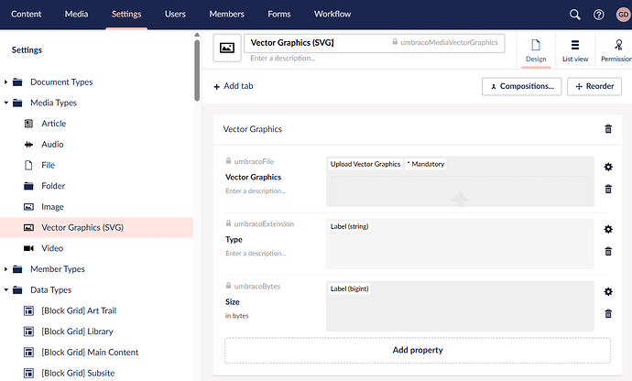
Task: Switch to the Content section
Action: (27, 14)
